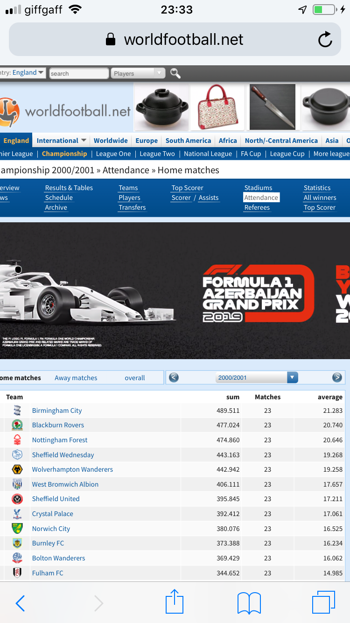Select the England navigation tab

click(x=16, y=141)
